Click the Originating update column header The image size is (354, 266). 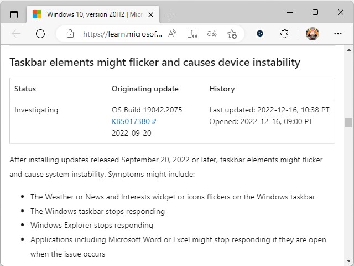coord(145,89)
